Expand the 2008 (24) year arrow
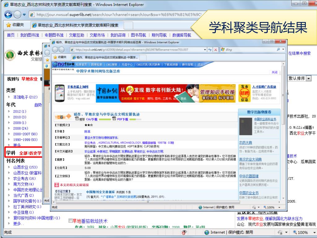 click(x=9, y=128)
